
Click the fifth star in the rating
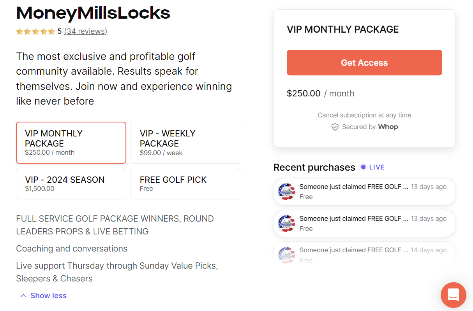[51, 31]
